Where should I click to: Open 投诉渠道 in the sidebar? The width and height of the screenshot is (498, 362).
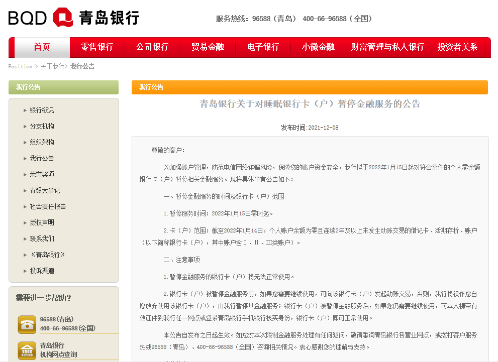point(42,271)
